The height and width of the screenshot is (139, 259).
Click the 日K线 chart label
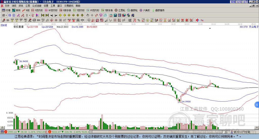tap(4, 25)
